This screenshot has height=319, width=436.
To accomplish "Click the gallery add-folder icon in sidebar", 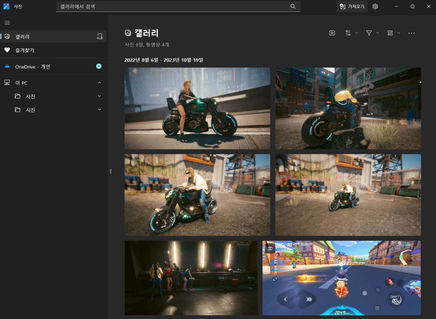I will click(x=99, y=36).
